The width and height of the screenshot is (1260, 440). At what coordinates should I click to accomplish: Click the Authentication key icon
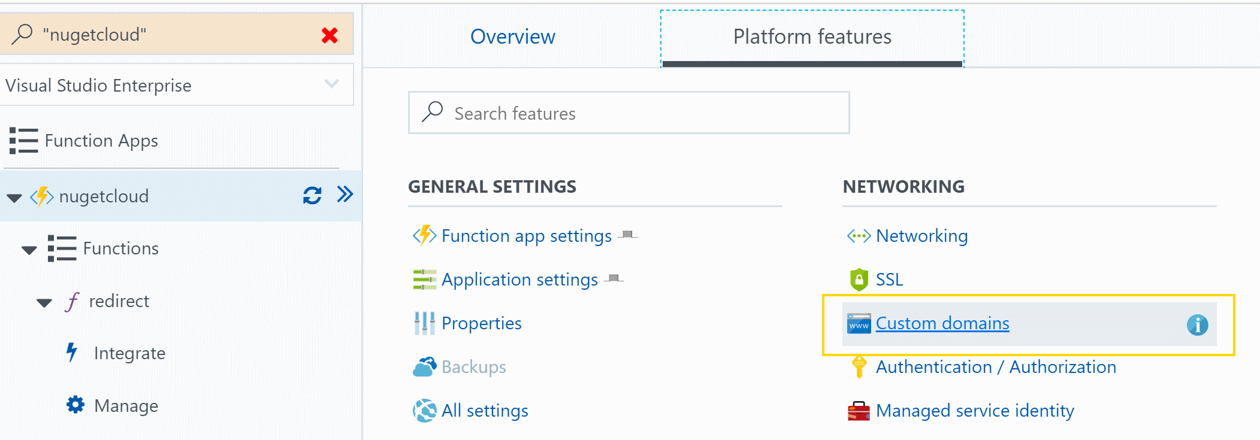859,367
